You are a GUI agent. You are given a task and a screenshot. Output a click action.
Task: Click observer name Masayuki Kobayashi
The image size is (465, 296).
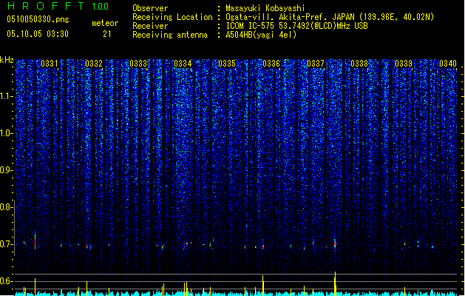tap(265, 8)
